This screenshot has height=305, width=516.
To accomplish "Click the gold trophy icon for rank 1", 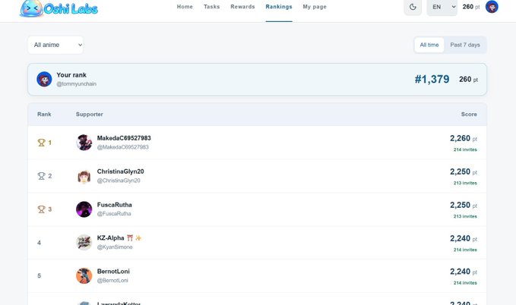I will coord(41,143).
